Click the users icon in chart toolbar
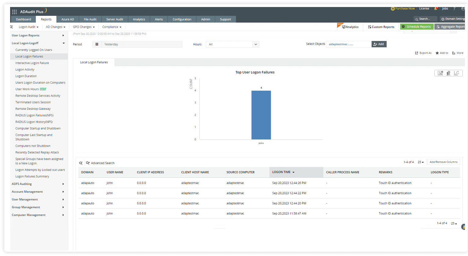 pos(448,73)
